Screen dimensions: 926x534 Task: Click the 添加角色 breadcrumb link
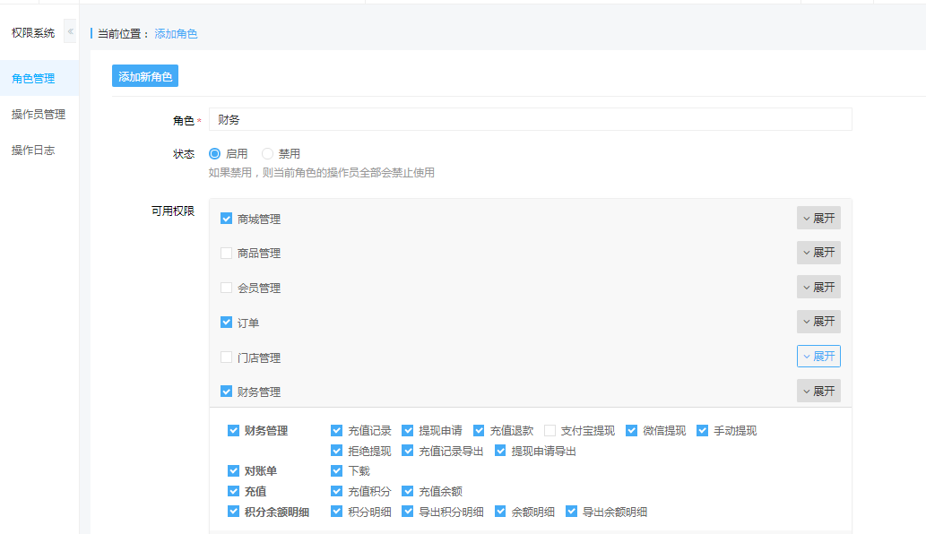(x=176, y=34)
